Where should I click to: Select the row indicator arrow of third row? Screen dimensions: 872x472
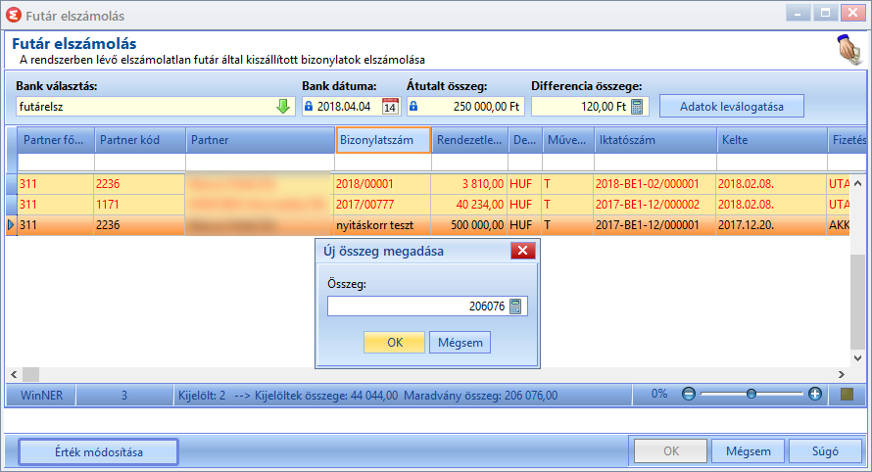11,225
